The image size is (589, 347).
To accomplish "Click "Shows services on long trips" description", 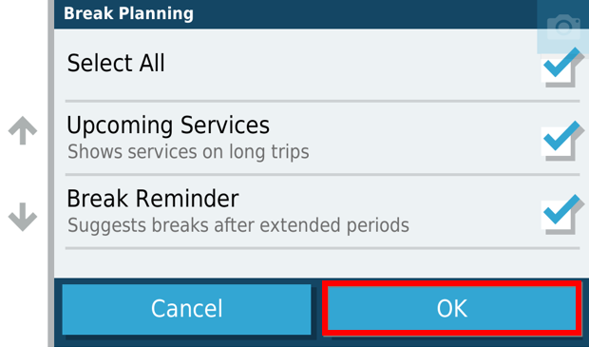I will 188,152.
